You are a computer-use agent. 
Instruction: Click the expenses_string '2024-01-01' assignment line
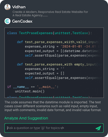63,46
